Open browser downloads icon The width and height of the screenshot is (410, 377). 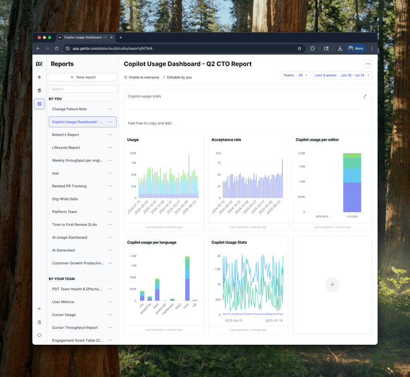340,49
